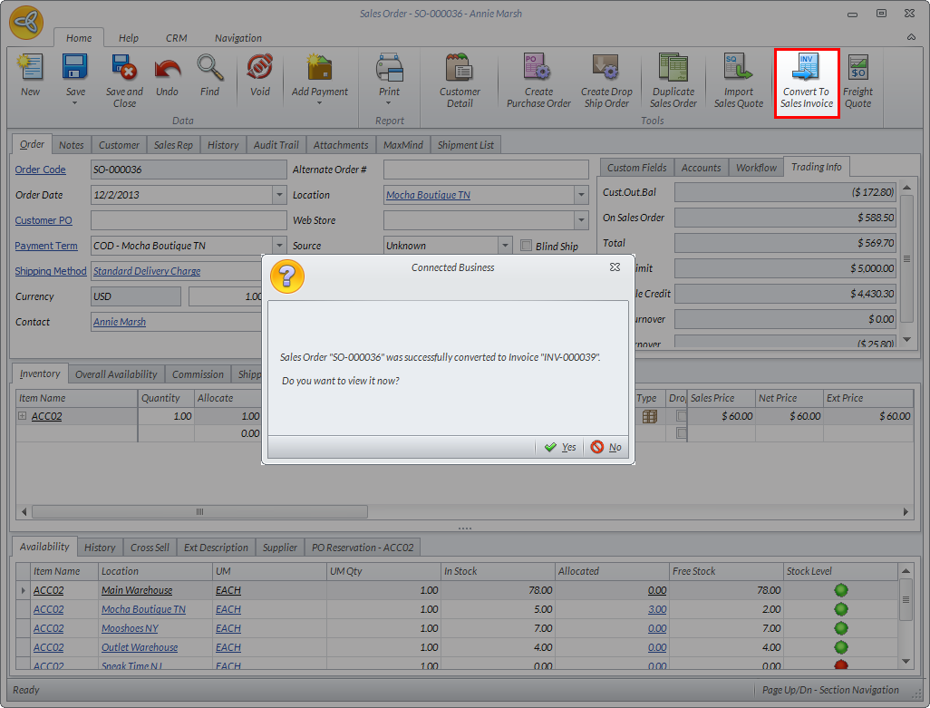Open the Source dropdown showing Unknown
This screenshot has width=930, height=708.
pos(505,246)
